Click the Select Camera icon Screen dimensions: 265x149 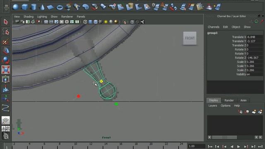coord(17,22)
